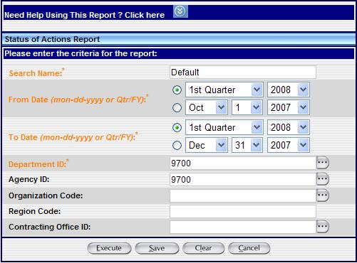This screenshot has width=357, height=263.
Task: Open Contracting Office ID lookup ellipsis button
Action: tap(323, 227)
